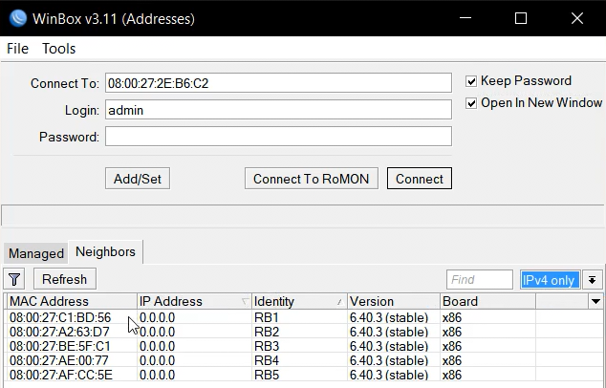Click the 0.0.0.0 IP in RB5 row
606x388 pixels.
(x=157, y=375)
